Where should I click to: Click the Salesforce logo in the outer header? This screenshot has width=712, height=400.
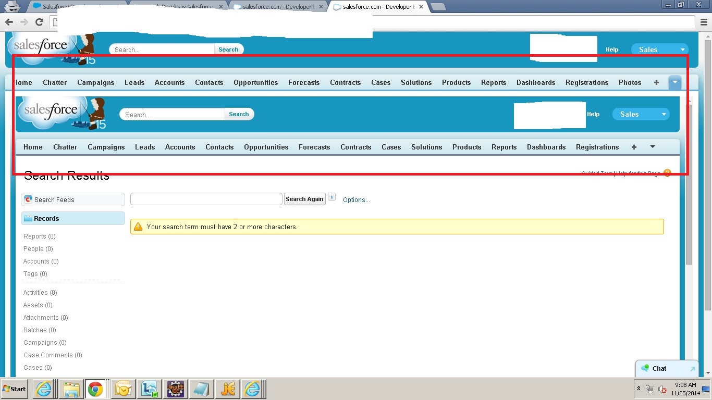pos(51,48)
